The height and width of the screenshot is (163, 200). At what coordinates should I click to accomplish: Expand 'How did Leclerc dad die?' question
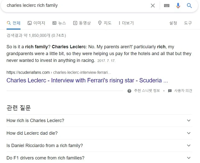[189, 133]
